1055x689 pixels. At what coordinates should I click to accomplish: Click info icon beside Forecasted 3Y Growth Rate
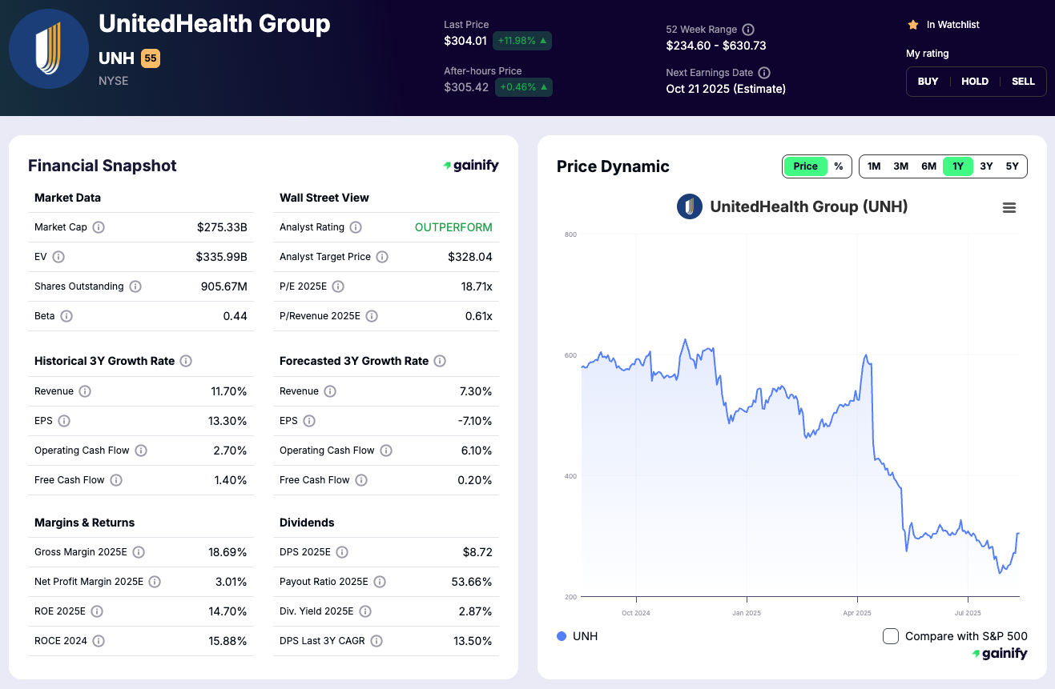(x=440, y=361)
